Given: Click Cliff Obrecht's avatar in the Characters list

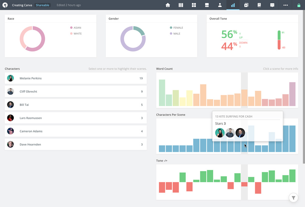Looking at the screenshot, I should [10, 91].
